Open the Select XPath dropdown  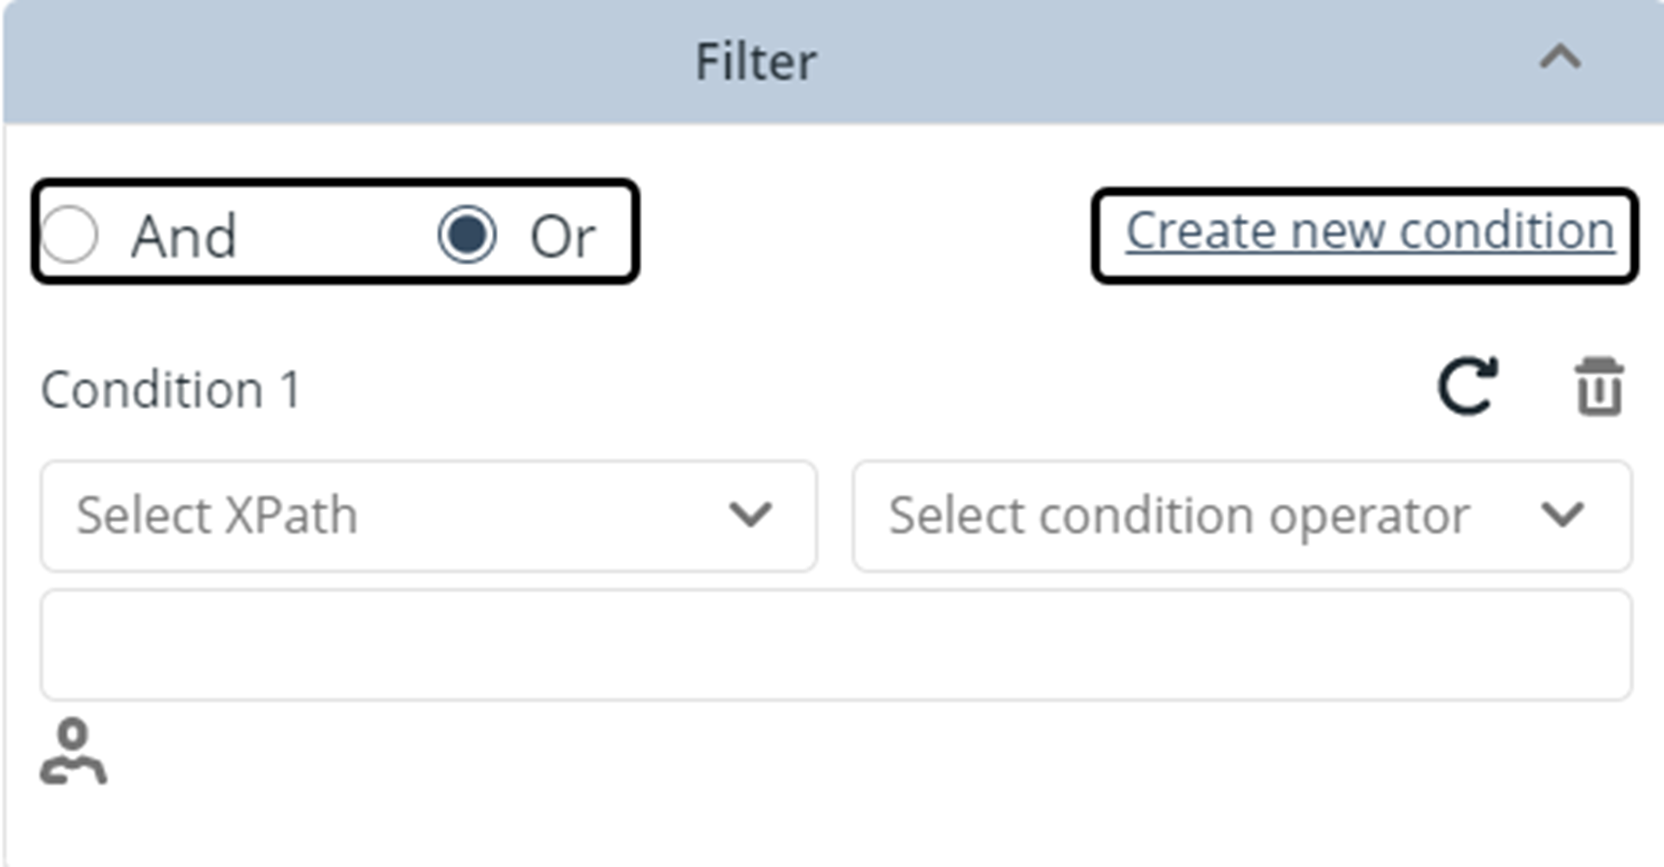coord(429,516)
